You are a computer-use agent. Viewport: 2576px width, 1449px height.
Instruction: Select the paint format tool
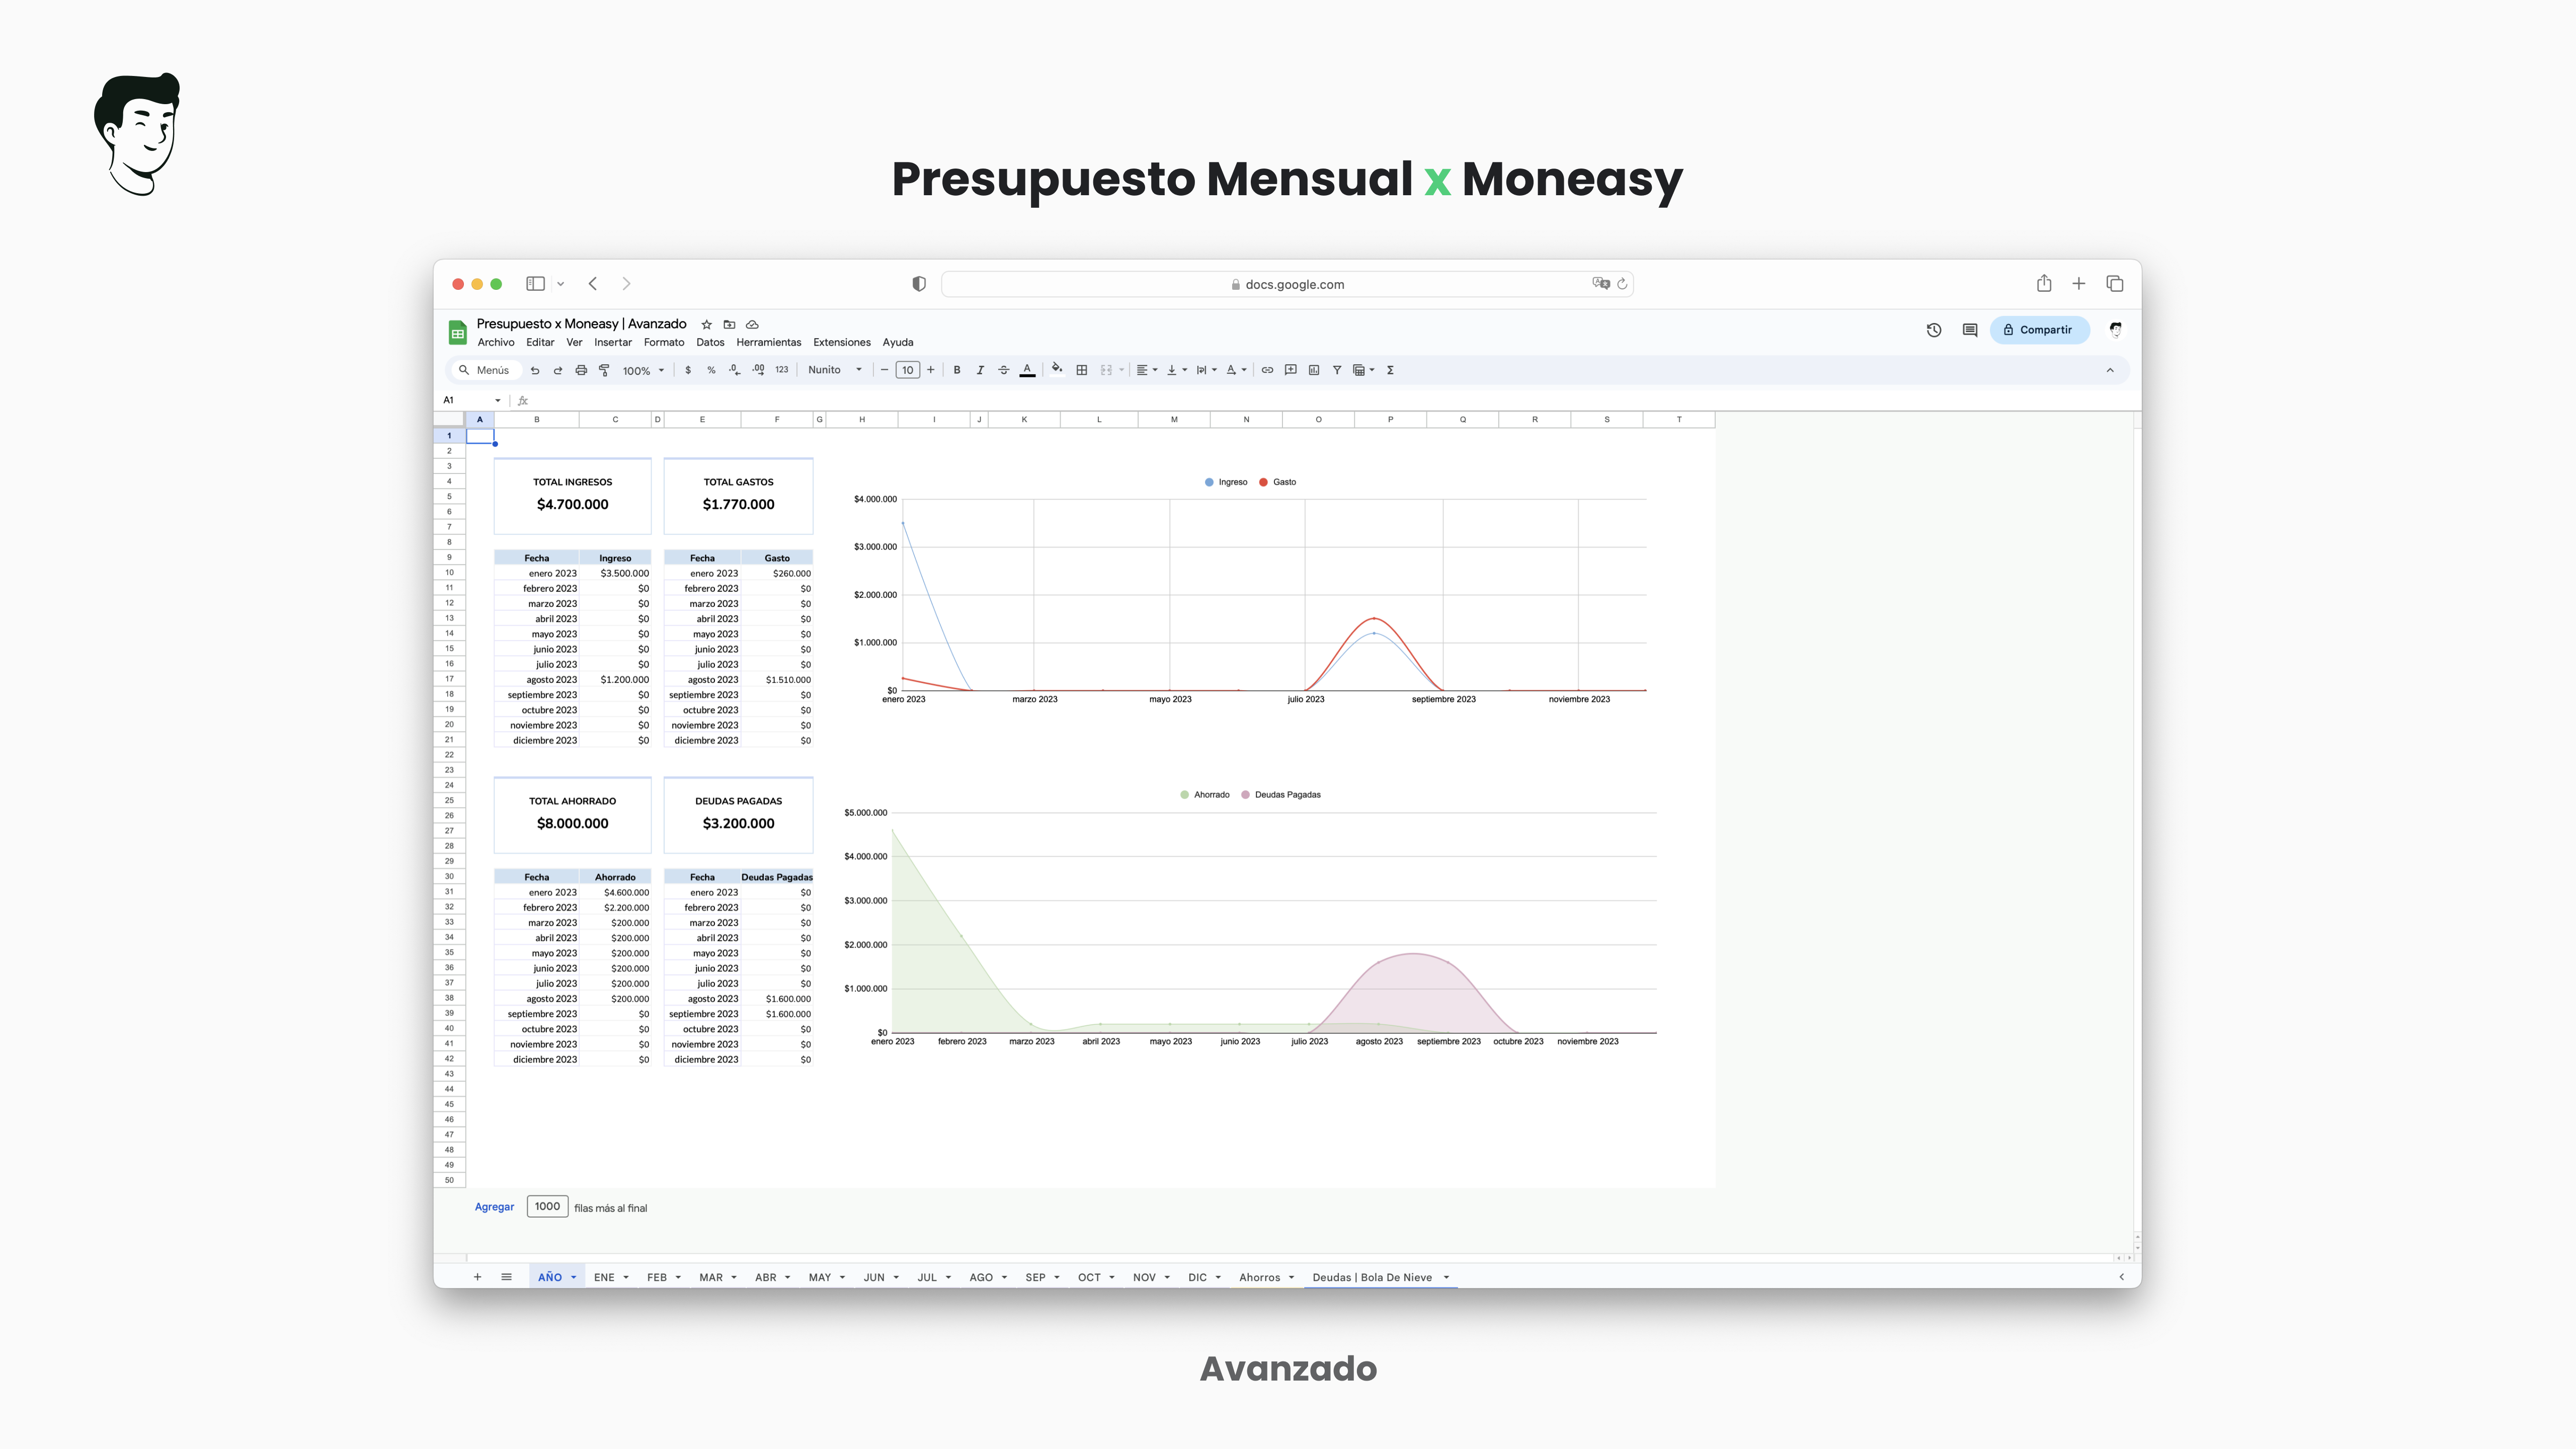(604, 370)
